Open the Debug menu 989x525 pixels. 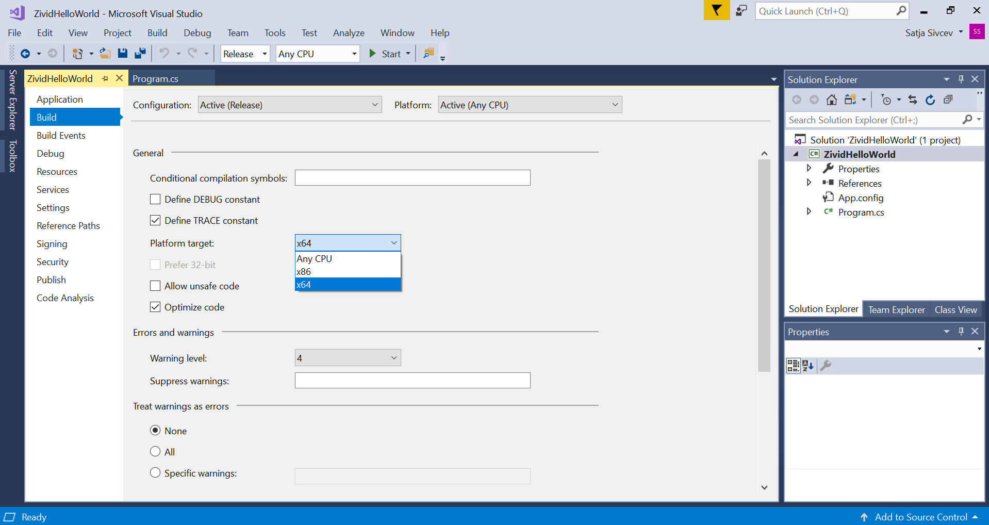click(197, 33)
